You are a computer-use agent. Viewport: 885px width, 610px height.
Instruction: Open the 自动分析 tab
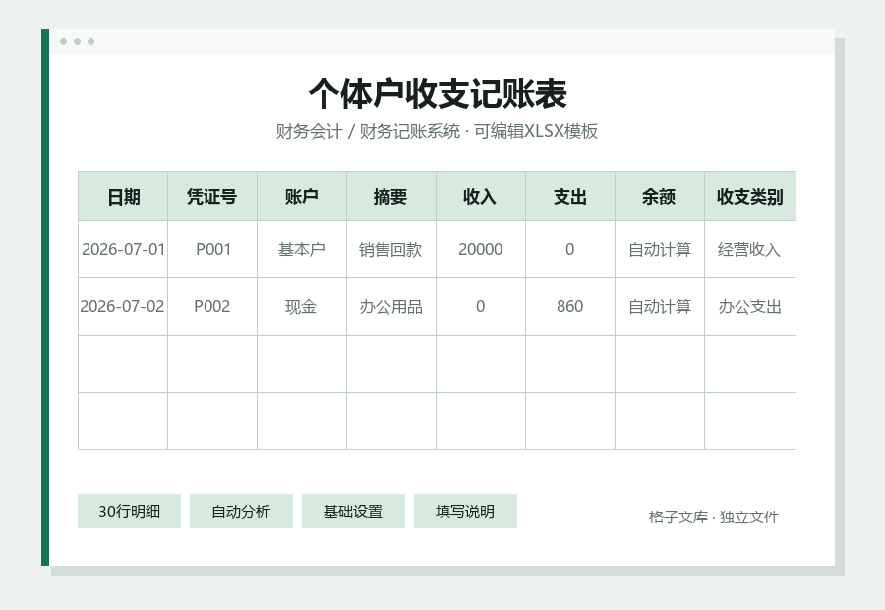241,512
